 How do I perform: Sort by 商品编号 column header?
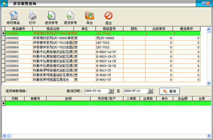(19, 29)
